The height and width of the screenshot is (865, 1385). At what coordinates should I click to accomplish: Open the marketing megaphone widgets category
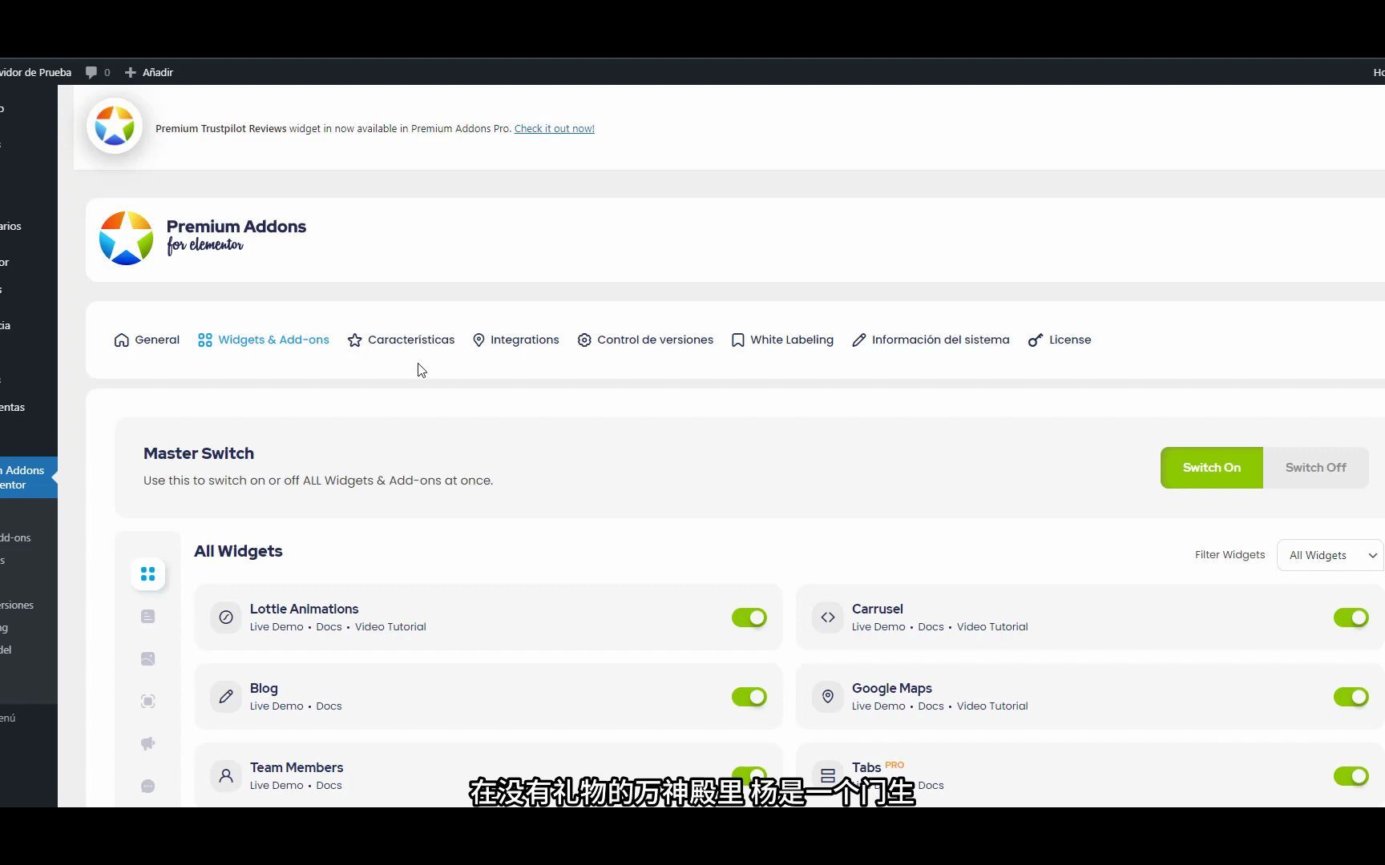coord(147,743)
